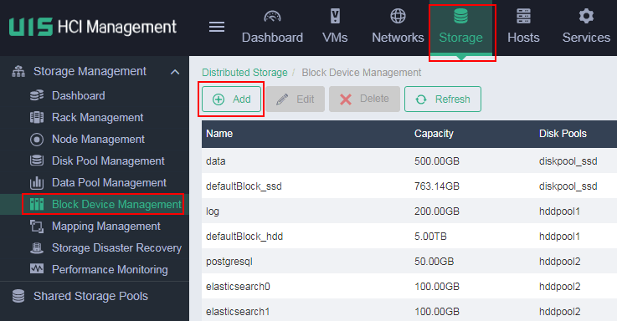Open Data Pool Management menu item

tap(109, 183)
